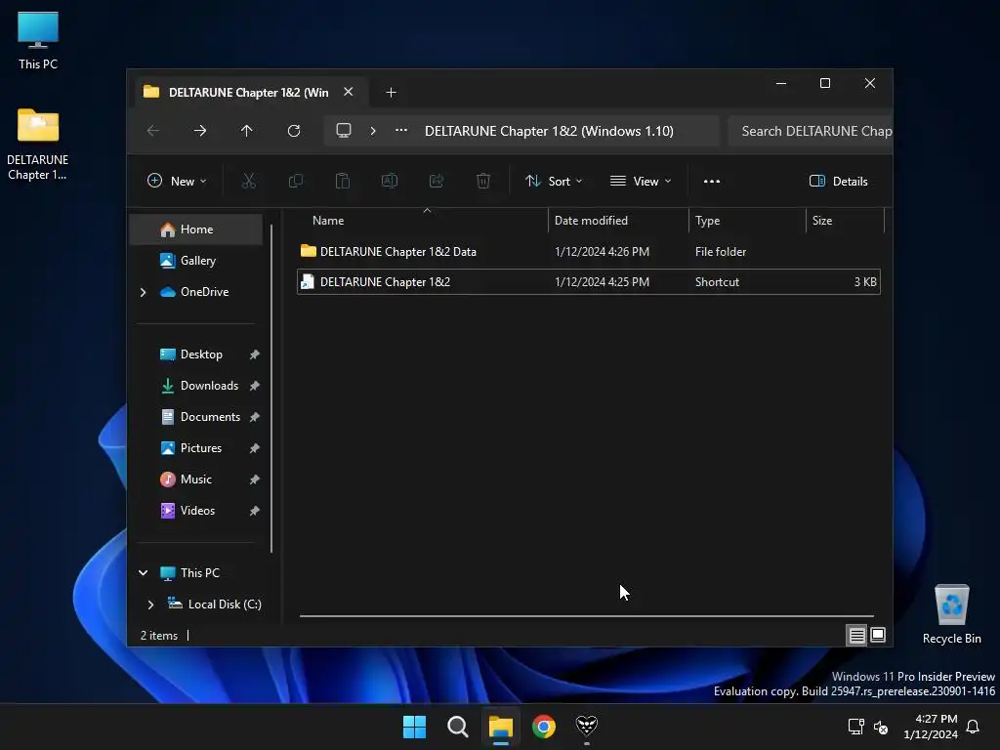The image size is (1000, 750).
Task: Click the address bar path text
Action: (549, 131)
